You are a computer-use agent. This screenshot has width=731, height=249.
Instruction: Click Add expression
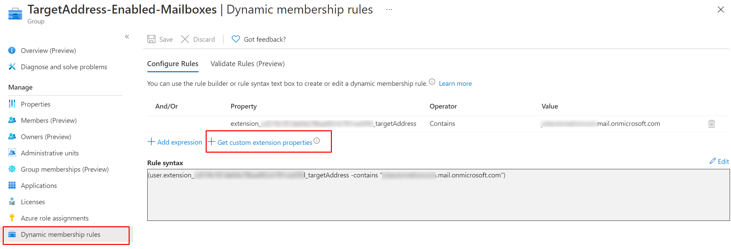(x=175, y=142)
